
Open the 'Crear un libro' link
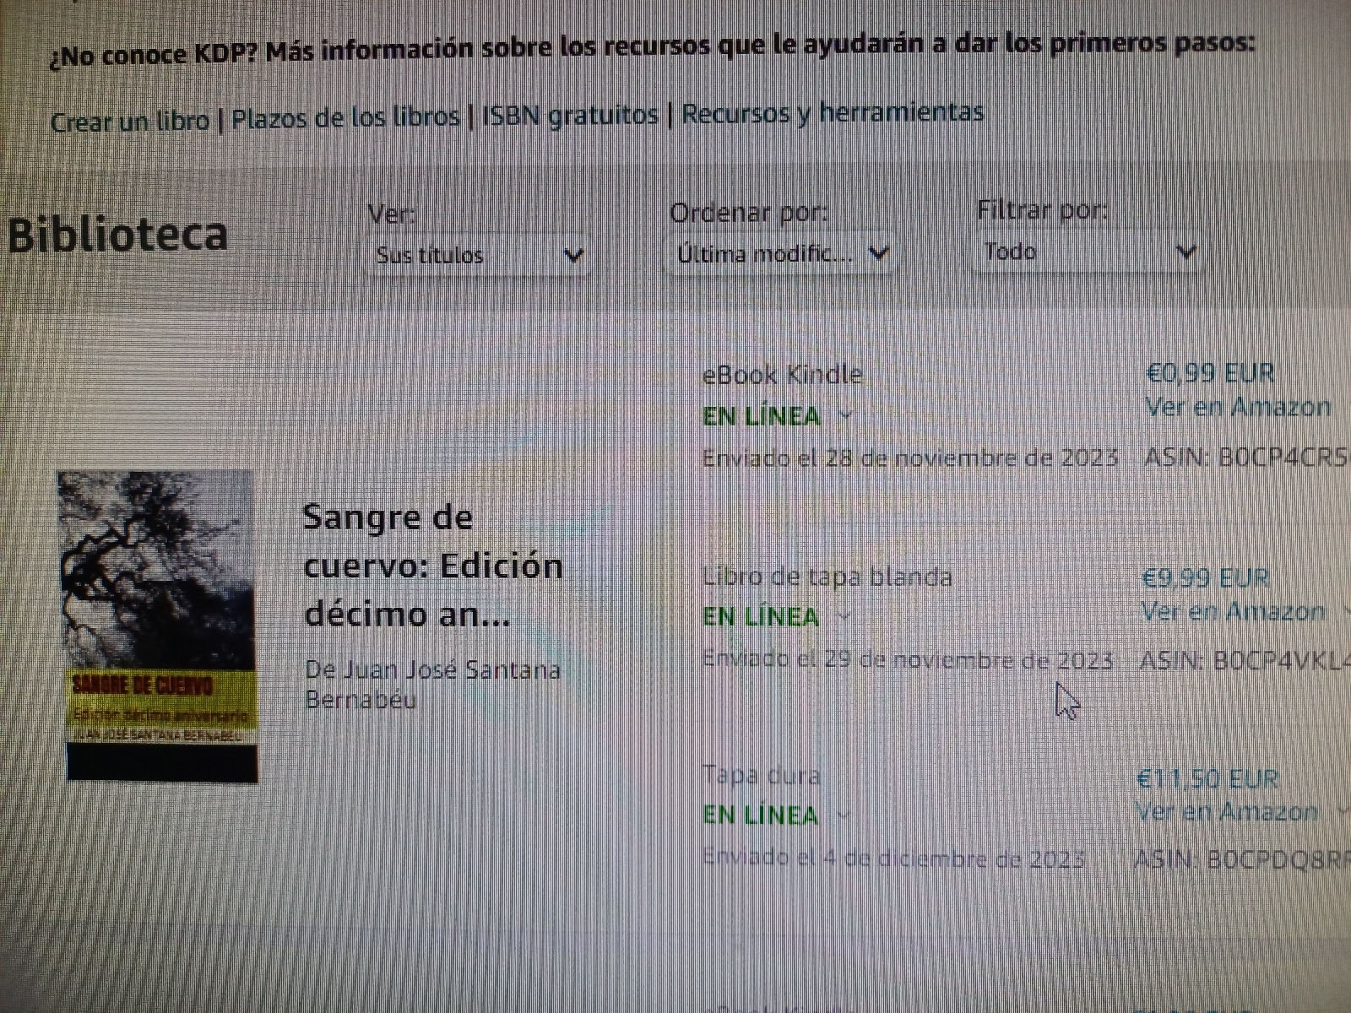129,121
